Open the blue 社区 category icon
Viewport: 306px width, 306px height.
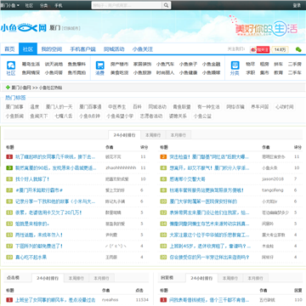[x=11, y=65]
